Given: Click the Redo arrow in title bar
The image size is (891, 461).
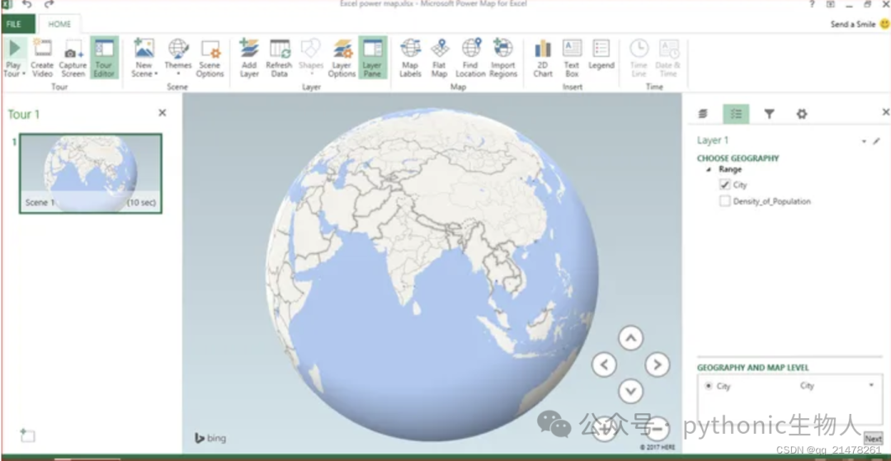Looking at the screenshot, I should pos(49,5).
